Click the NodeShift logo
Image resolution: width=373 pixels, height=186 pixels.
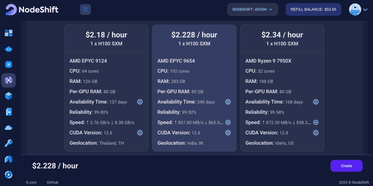tap(32, 9)
